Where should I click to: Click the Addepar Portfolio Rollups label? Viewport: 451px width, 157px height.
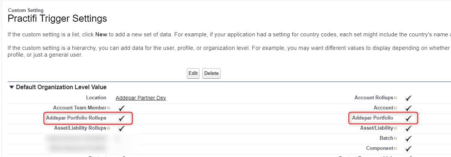point(76,118)
